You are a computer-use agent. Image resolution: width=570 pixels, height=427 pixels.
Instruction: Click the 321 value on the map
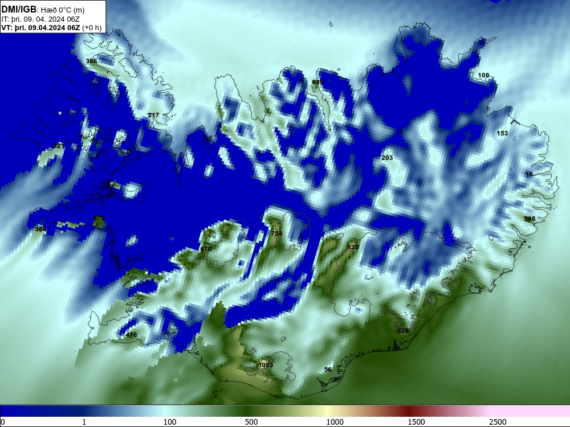pyautogui.click(x=59, y=146)
